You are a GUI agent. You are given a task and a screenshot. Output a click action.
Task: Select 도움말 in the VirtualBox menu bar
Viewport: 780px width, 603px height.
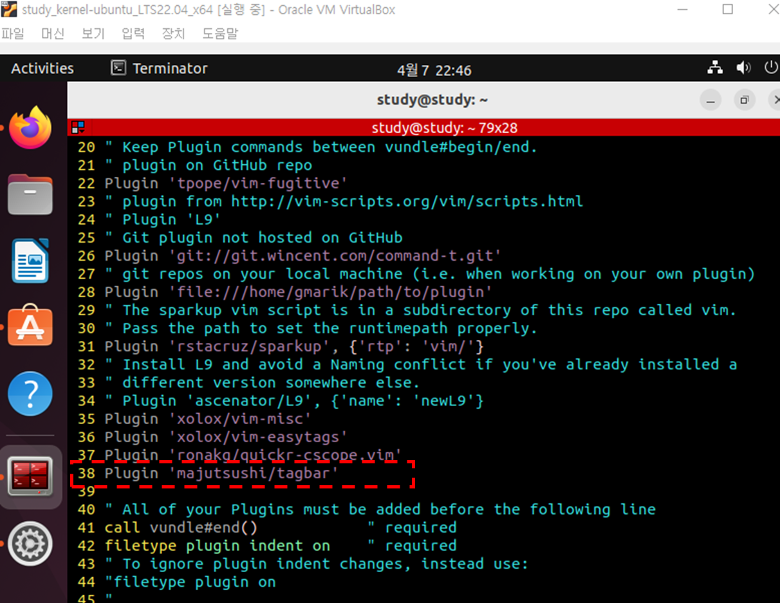(x=220, y=33)
